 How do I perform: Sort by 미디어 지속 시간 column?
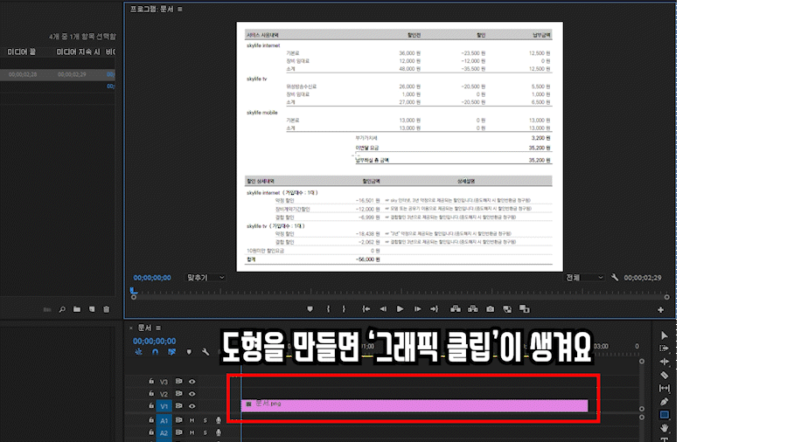point(79,52)
